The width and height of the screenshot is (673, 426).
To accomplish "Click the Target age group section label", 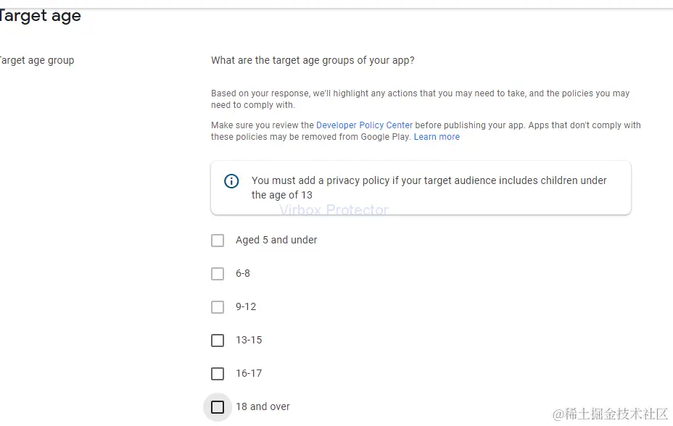I will pos(36,60).
